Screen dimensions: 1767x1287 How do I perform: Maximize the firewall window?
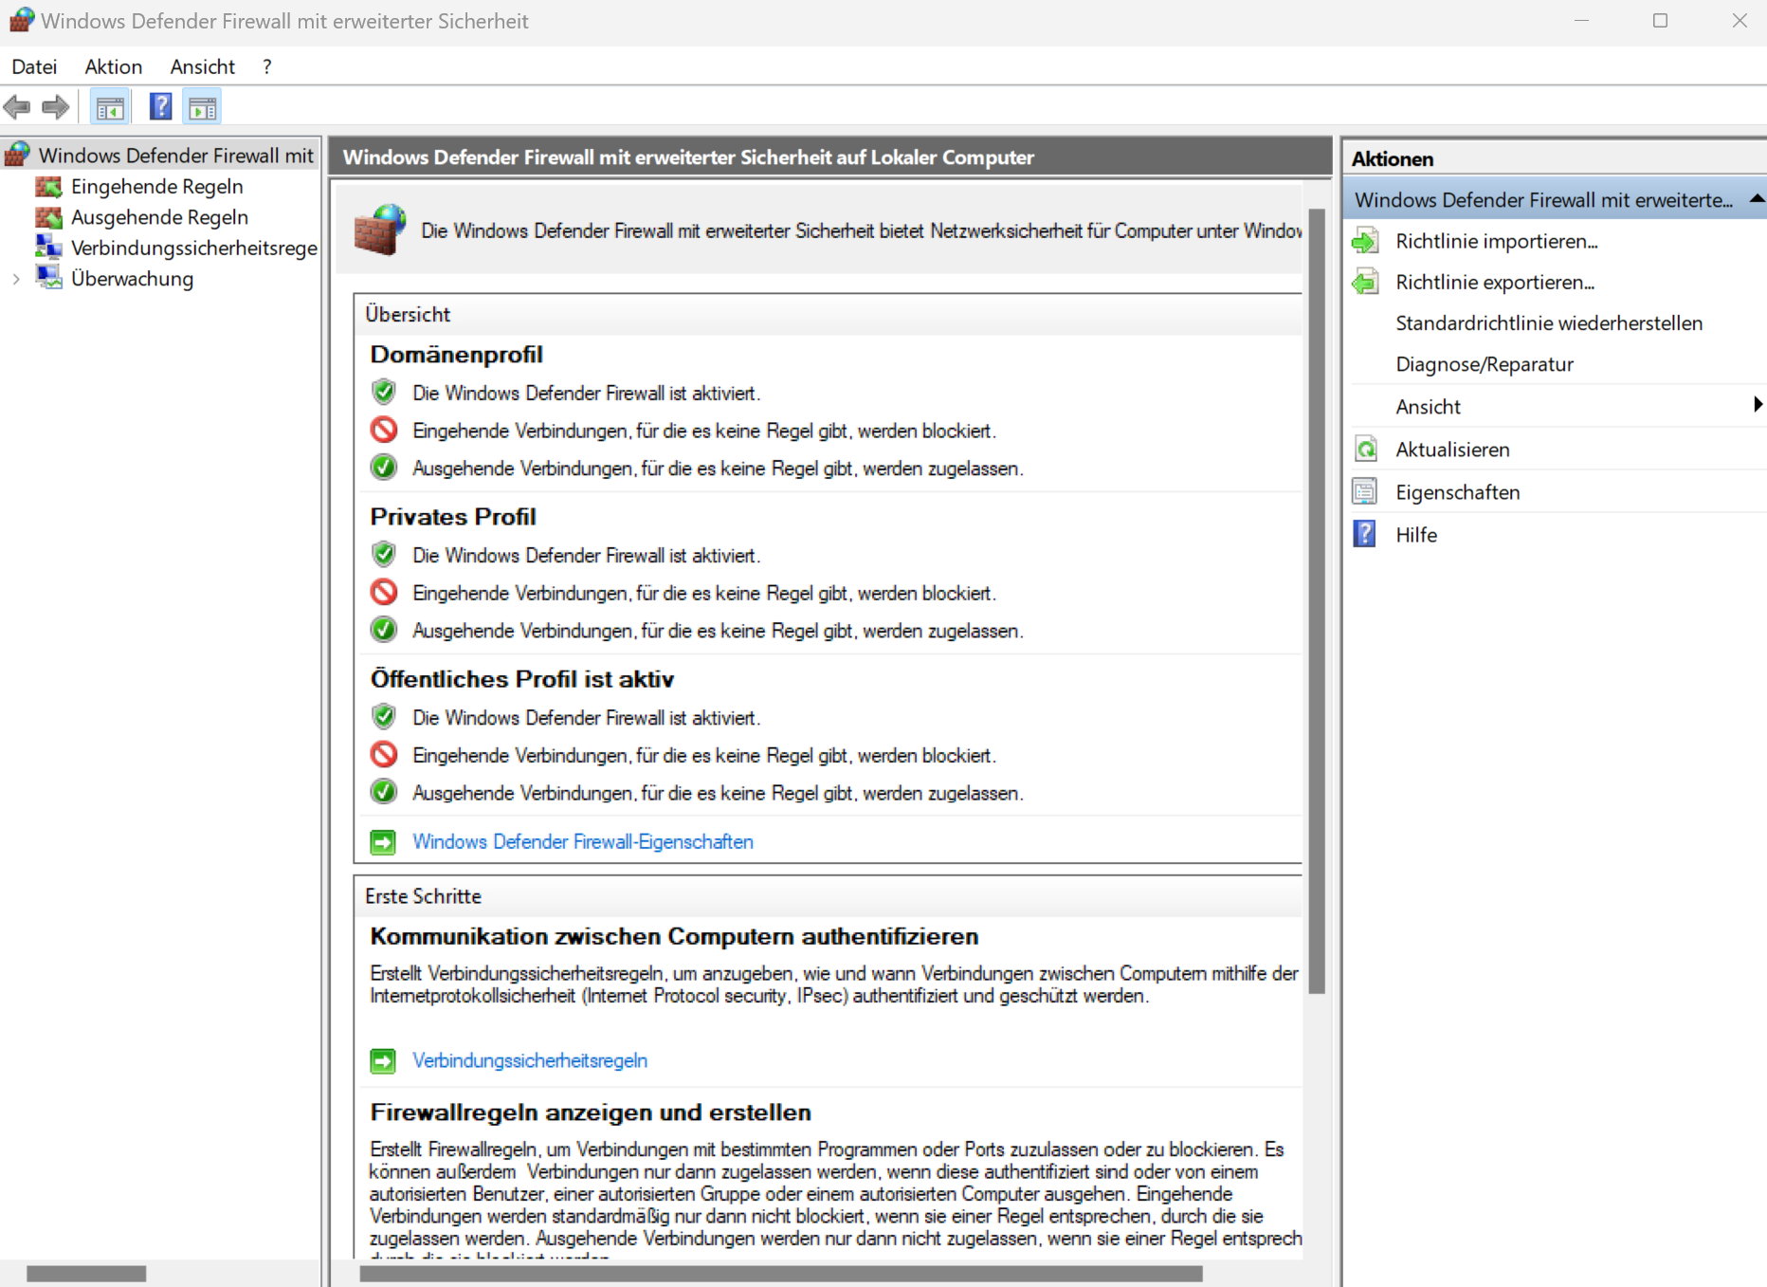coord(1660,20)
